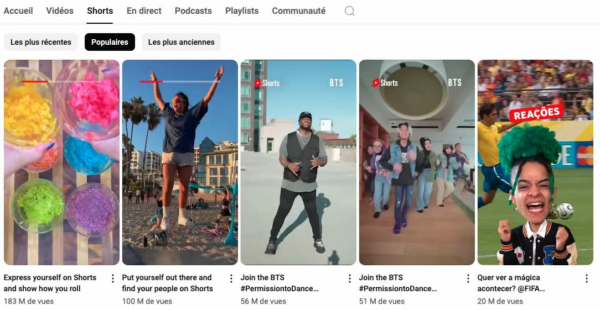Screen dimensions: 600x310
Task: Click the 20 M de vues text
Action: click(500, 301)
